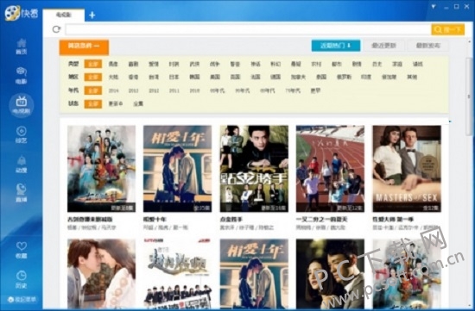Screen dimensions: 475x311
Task: Open the Home (首页) sidebar icon
Action: [22, 47]
